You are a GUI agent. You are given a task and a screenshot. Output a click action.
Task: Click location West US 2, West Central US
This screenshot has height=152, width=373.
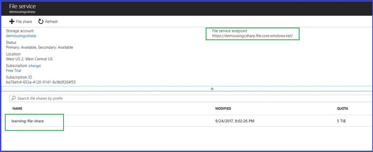point(29,59)
